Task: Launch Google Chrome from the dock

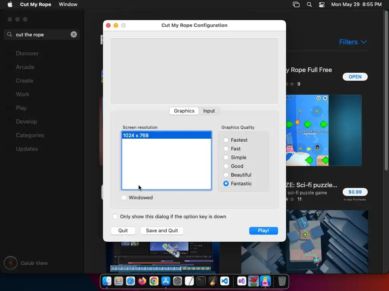Action: tap(154, 281)
